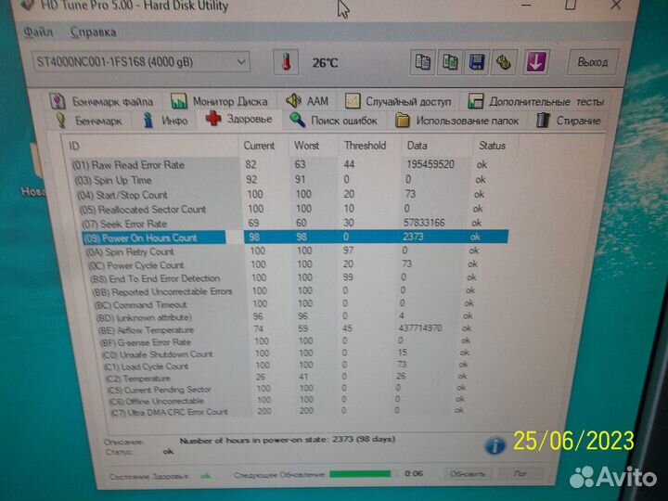668x501 pixels.
Task: Select the (C2) Temperature row
Action: coord(285,378)
